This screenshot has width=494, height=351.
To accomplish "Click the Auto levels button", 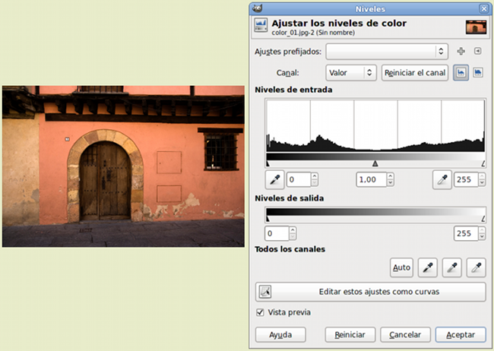I will point(401,267).
